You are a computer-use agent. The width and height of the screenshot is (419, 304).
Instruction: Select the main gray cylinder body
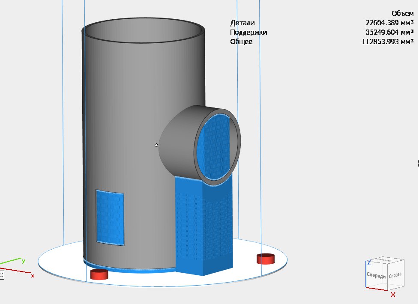pos(129,128)
